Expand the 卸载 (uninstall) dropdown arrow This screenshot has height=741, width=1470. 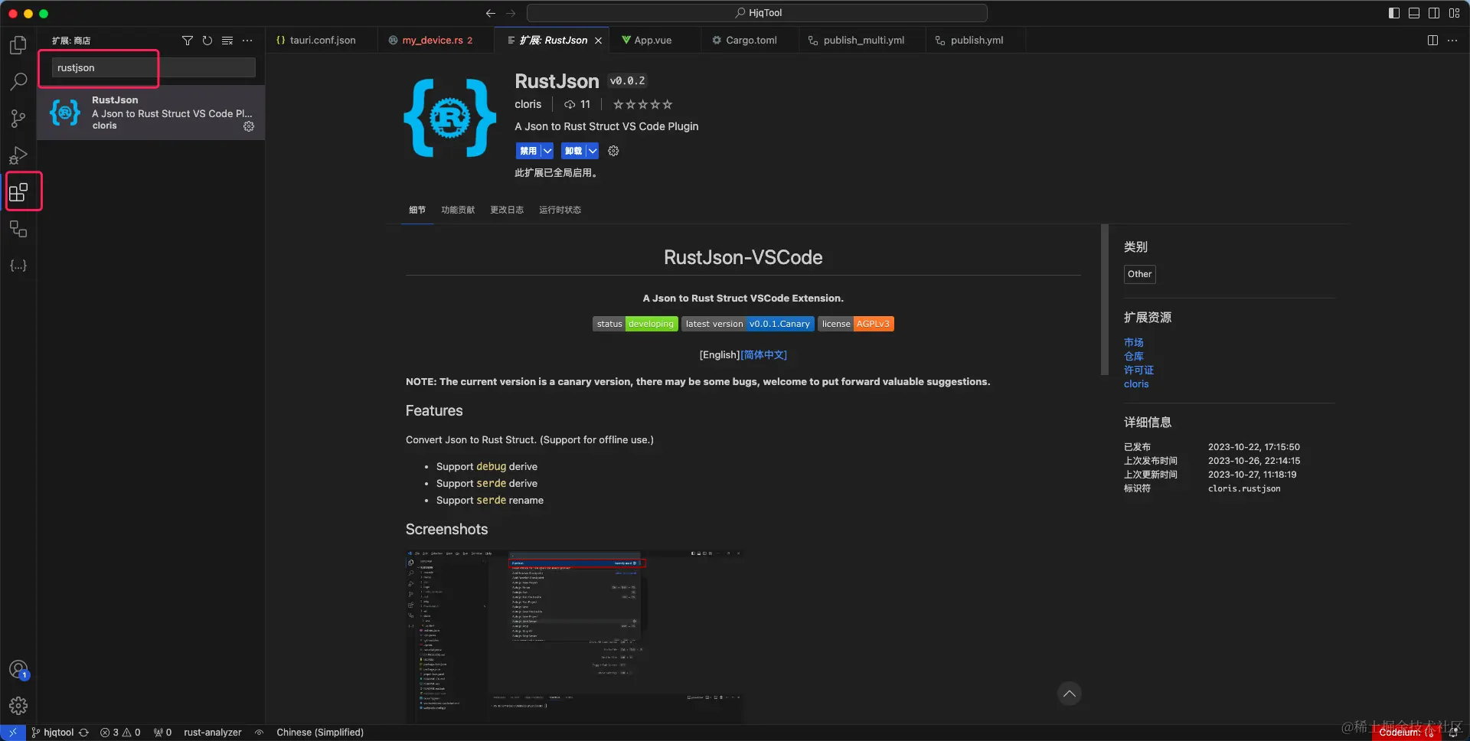(x=593, y=151)
